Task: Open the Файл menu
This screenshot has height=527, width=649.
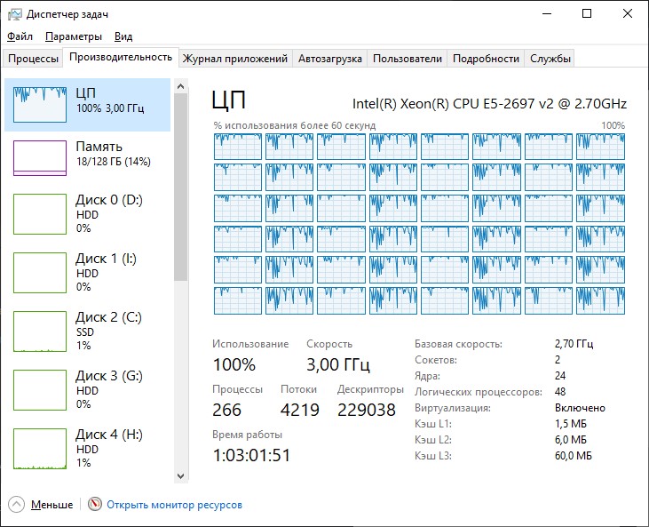Action: tap(20, 36)
